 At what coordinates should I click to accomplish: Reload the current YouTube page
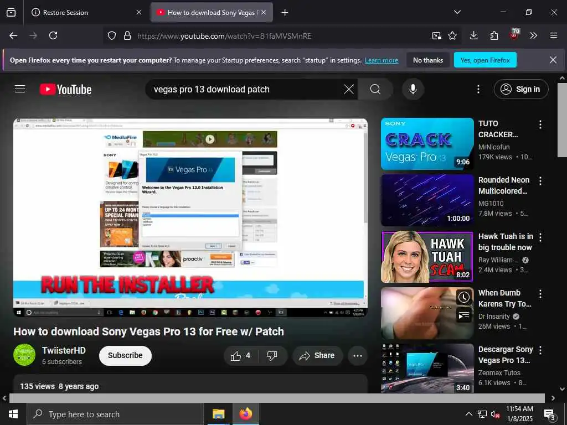[53, 35]
